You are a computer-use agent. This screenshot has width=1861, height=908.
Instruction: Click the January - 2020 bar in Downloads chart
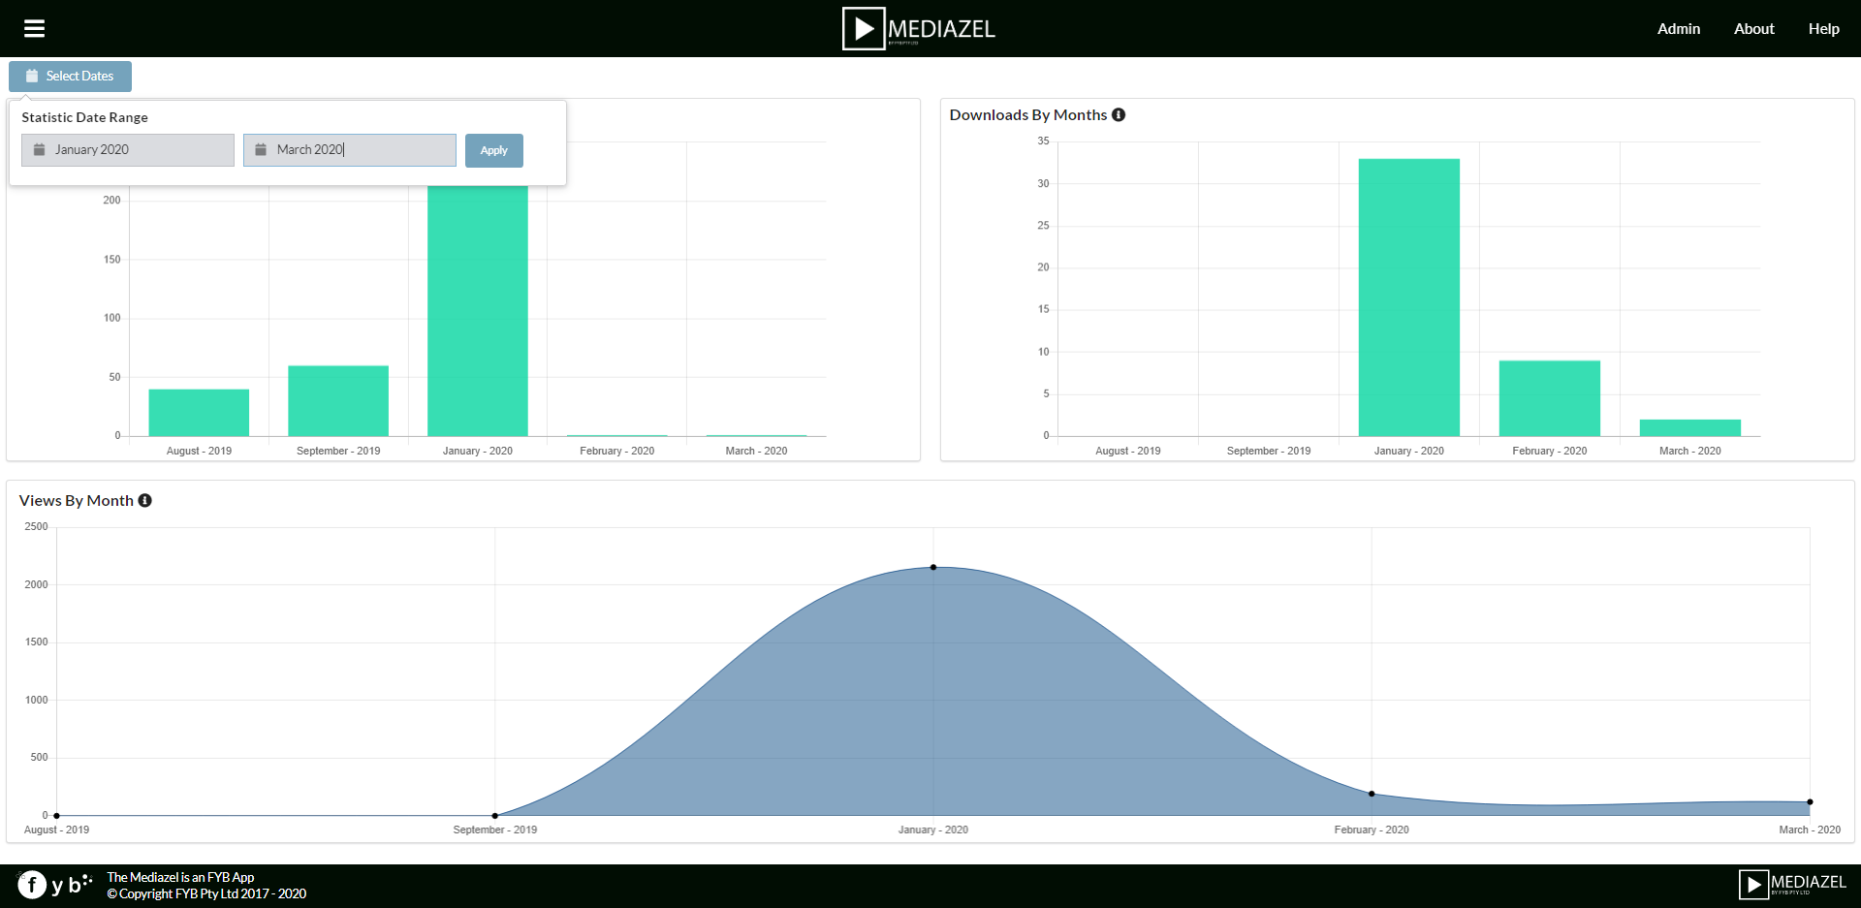pyautogui.click(x=1409, y=297)
